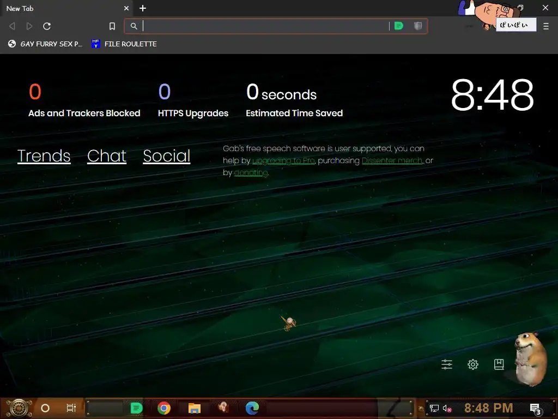The width and height of the screenshot is (558, 419).
Task: Open the Trends link
Action: click(x=44, y=156)
